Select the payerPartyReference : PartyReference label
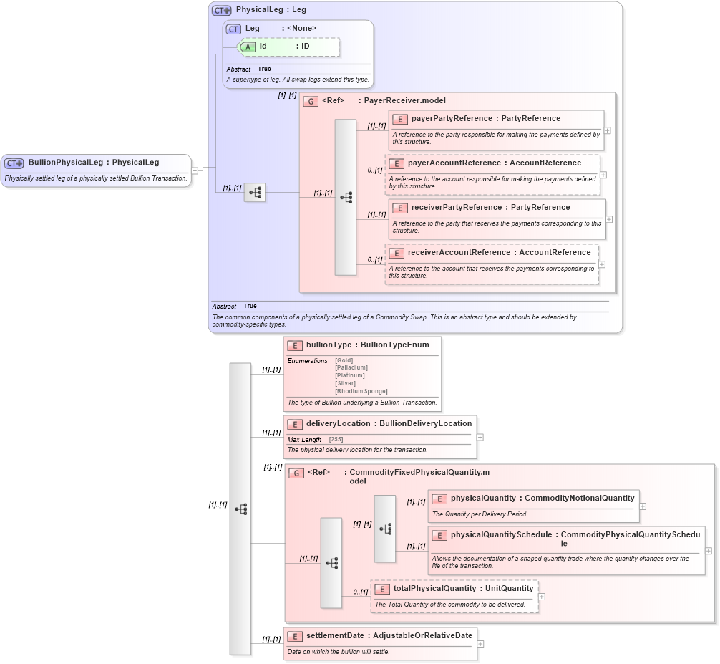 tap(486, 118)
